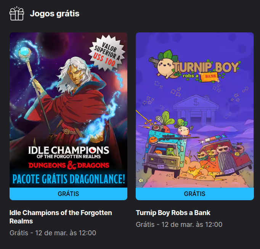260x249 pixels.
Task: Click the 'Pacote Grátis Dragonlance!' banner
Action: pos(69,179)
